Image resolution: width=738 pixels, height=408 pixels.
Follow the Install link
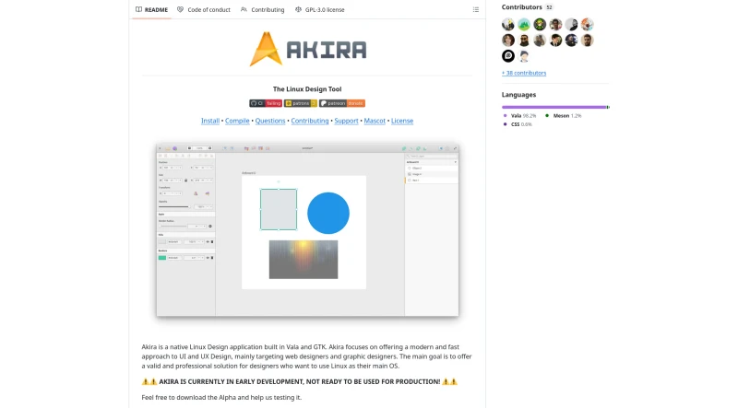pyautogui.click(x=210, y=121)
